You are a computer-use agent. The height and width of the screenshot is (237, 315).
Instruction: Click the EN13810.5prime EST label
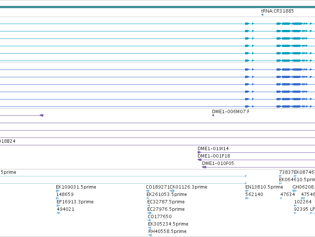click(264, 187)
